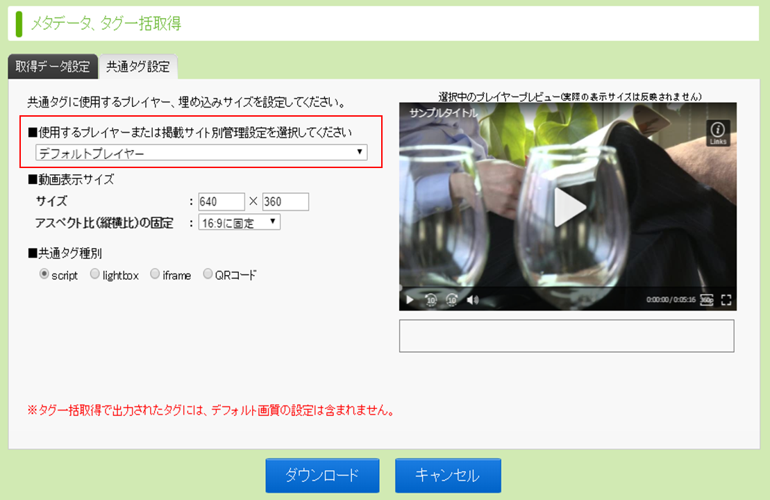Click the width field showing 640
The height and width of the screenshot is (500, 770).
(x=221, y=202)
